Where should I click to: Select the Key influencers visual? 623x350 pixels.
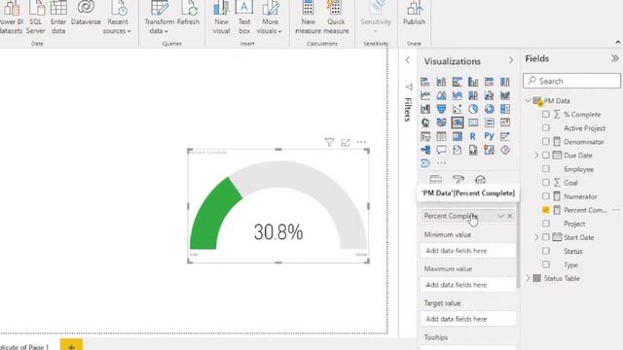coord(505,136)
